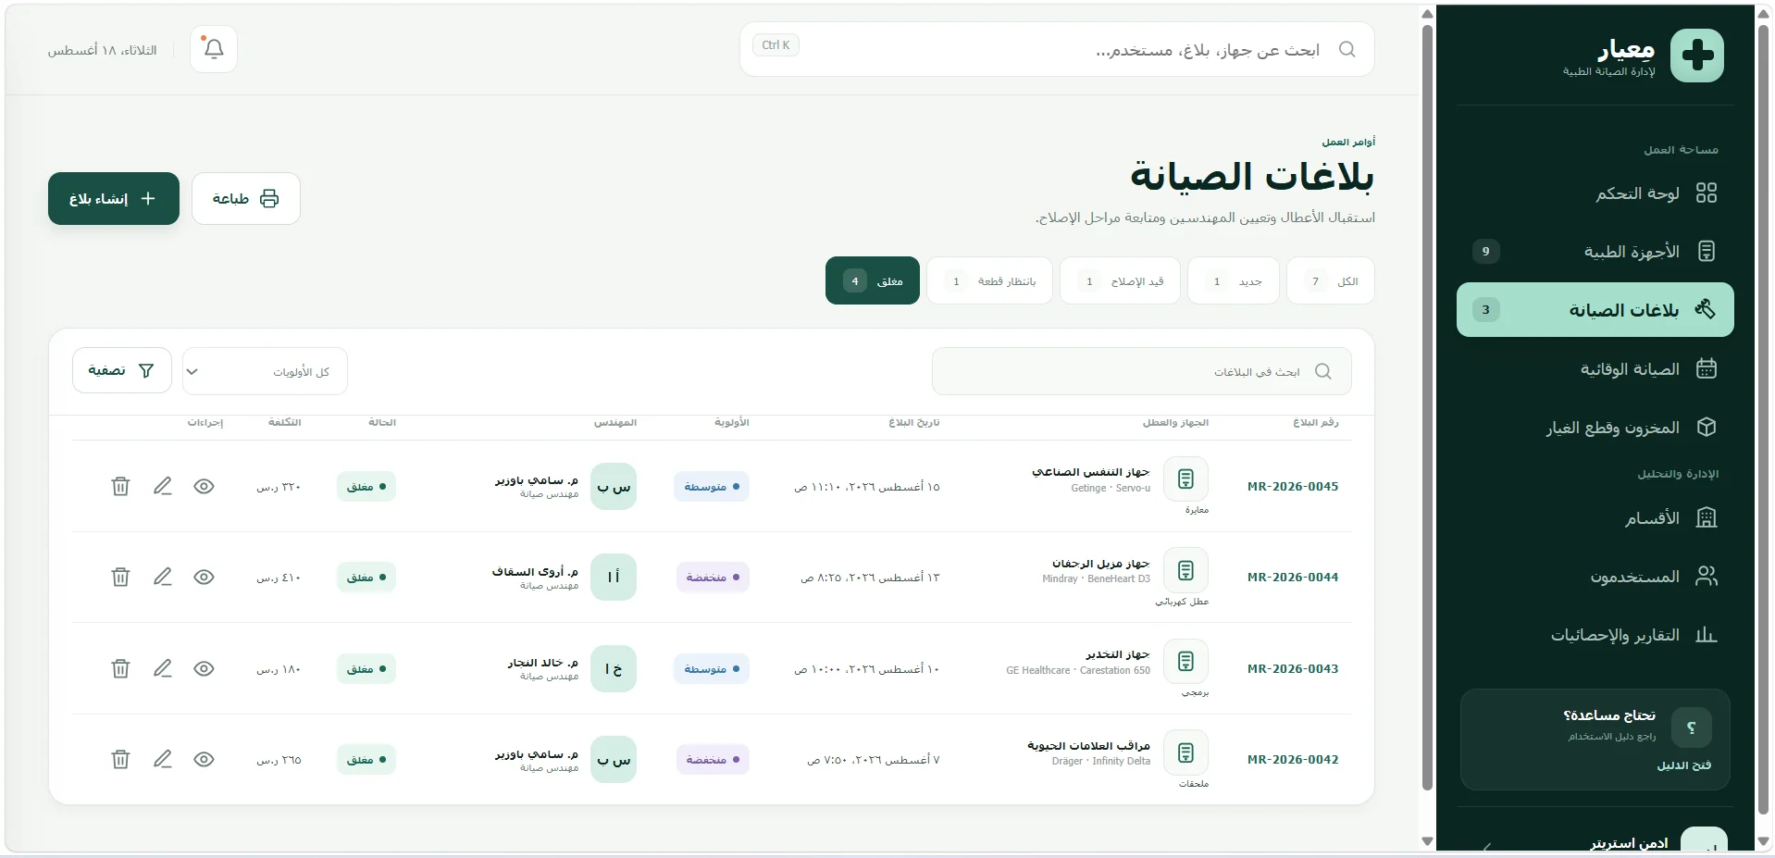Focus the global search bar at top
The image size is (1775, 858).
tap(1057, 49)
